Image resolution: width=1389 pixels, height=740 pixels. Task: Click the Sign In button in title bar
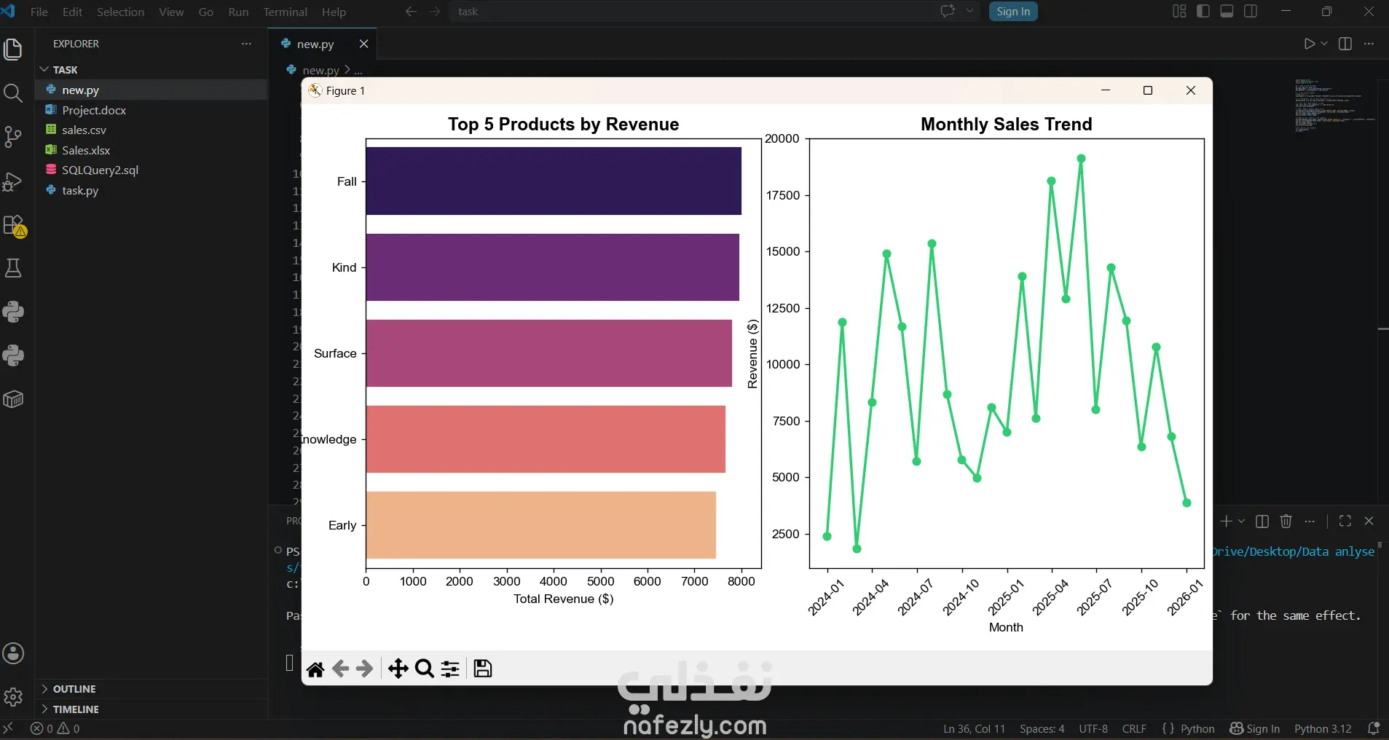click(x=1013, y=12)
